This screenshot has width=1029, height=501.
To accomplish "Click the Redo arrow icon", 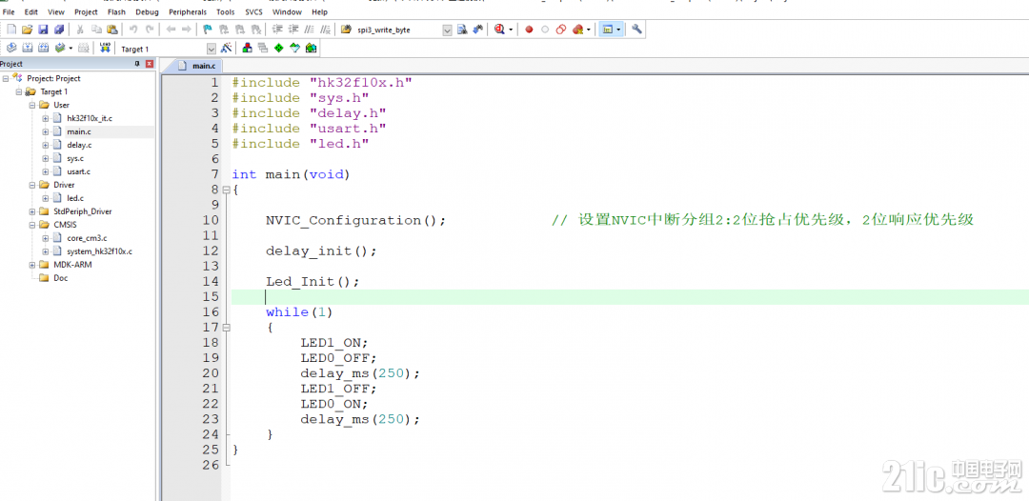I will pyautogui.click(x=150, y=30).
